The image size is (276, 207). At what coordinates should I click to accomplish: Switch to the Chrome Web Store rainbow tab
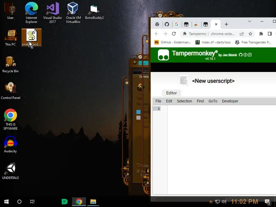(x=196, y=24)
